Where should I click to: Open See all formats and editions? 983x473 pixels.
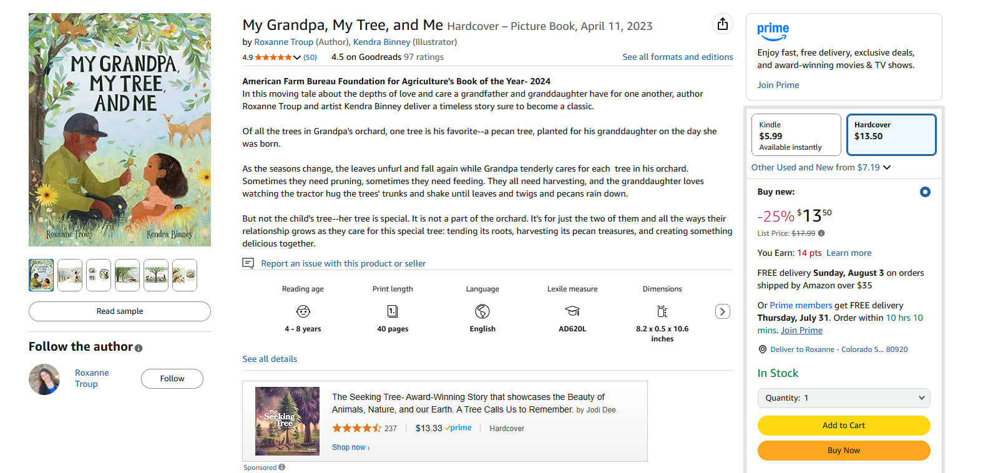(677, 57)
